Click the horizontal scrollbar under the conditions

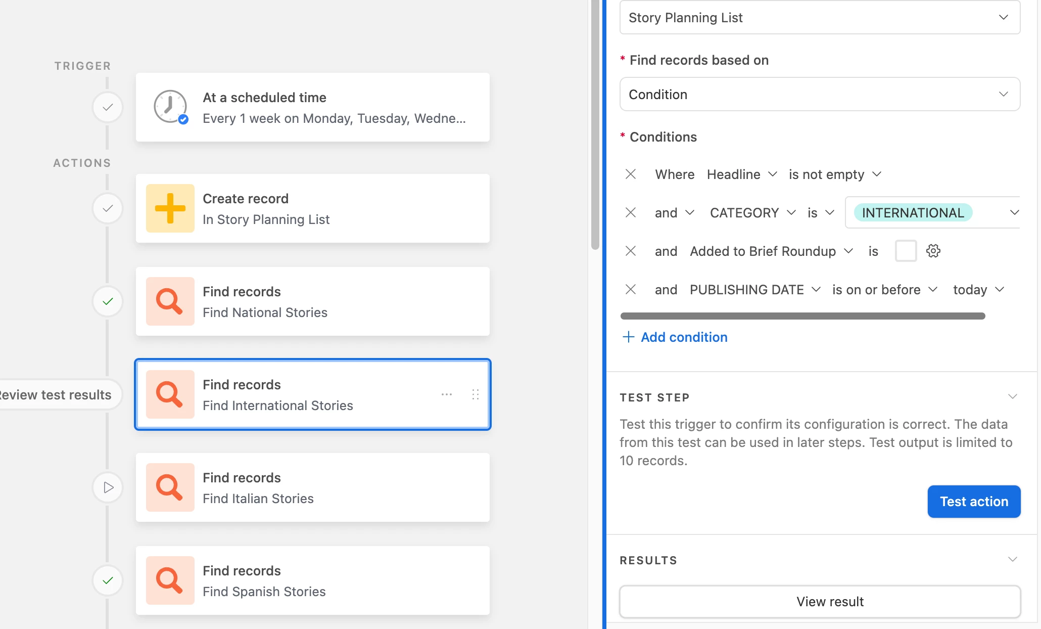click(802, 316)
